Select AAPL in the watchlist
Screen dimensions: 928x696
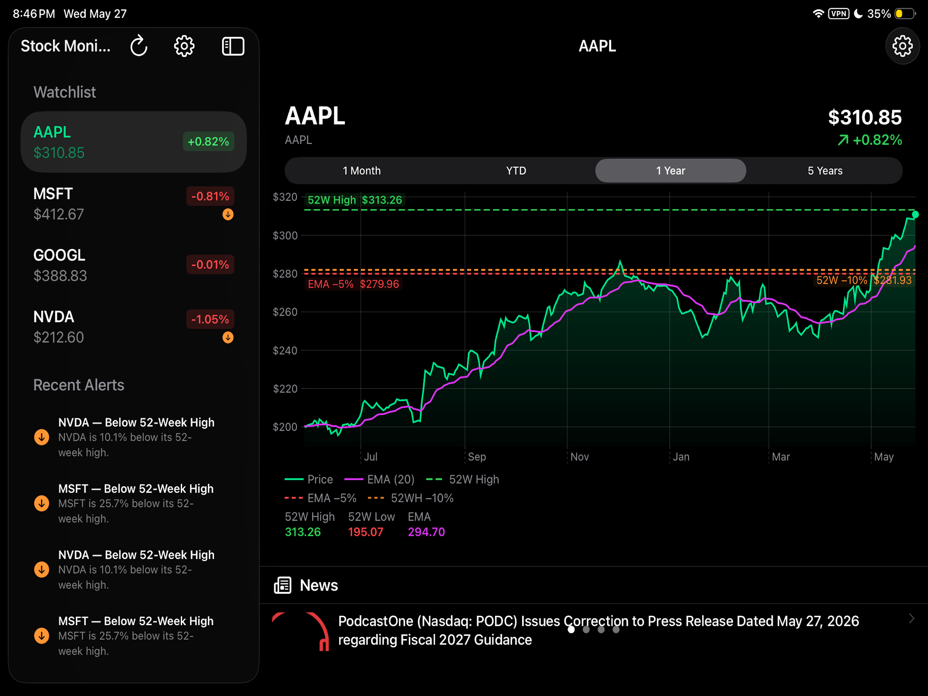coord(134,142)
